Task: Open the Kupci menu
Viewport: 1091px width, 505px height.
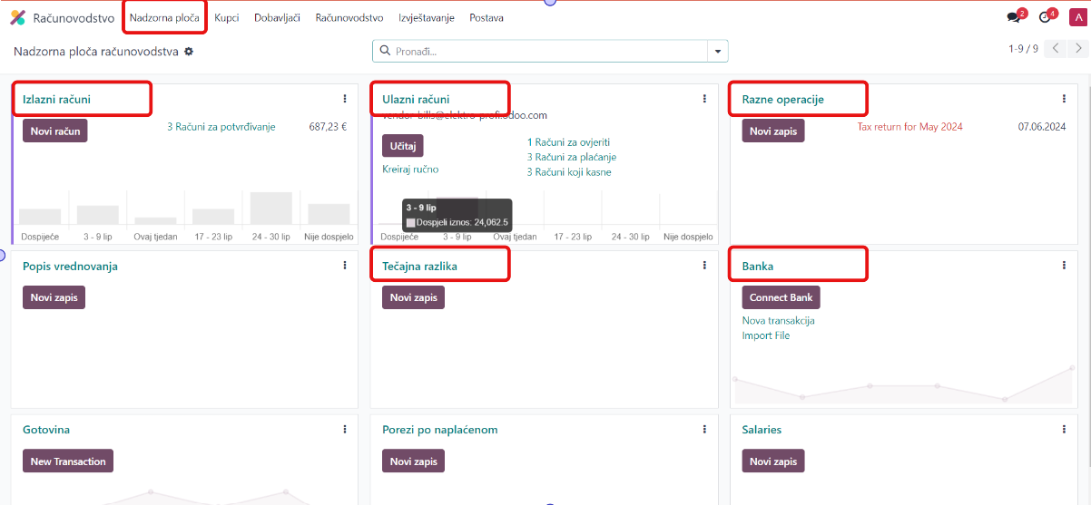Action: [x=226, y=18]
